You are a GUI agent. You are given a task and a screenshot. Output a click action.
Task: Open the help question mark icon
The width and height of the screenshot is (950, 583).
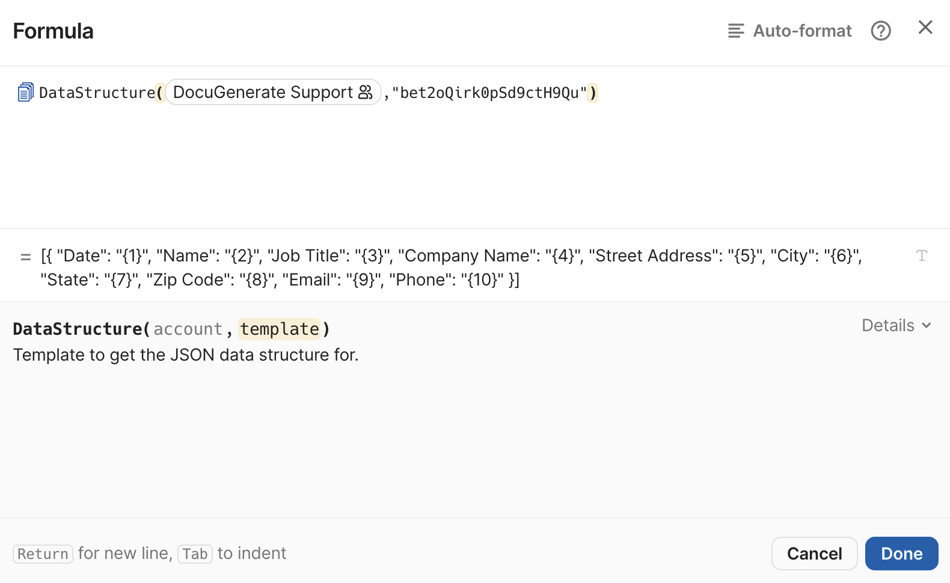881,31
